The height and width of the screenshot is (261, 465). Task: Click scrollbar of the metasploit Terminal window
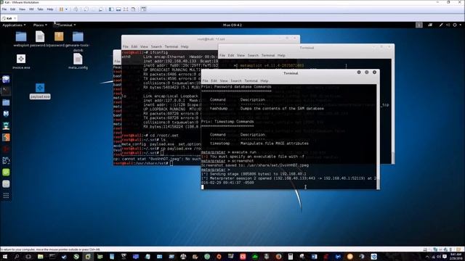click(393, 111)
